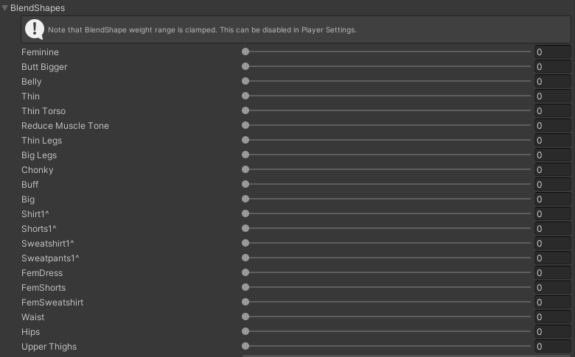
Task: Select the Big Legs value field
Action: click(552, 155)
